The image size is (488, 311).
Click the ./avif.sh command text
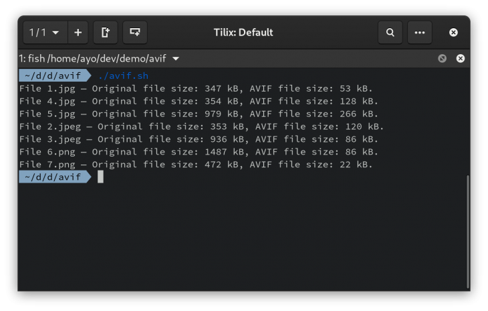point(120,76)
